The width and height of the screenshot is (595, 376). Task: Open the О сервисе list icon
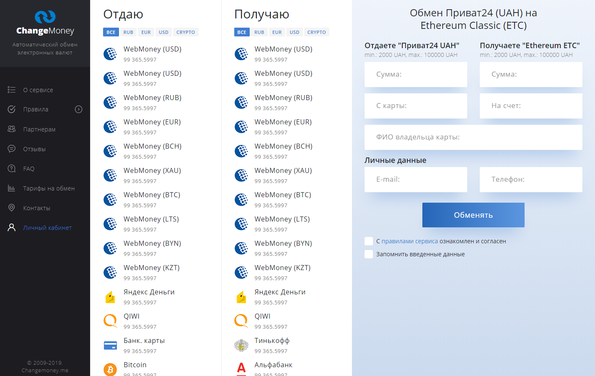[12, 90]
